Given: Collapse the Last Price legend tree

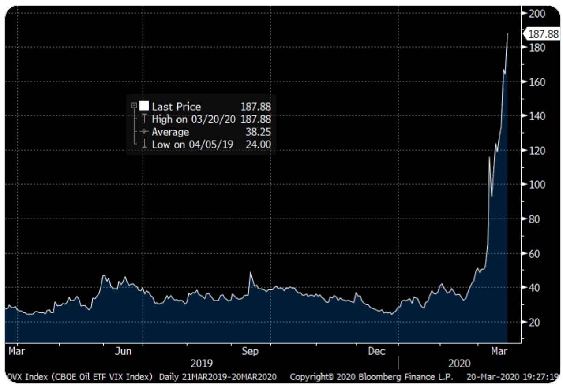Looking at the screenshot, I should coord(134,106).
